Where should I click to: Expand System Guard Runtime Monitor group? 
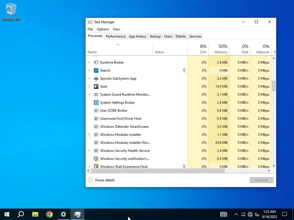tap(89, 95)
